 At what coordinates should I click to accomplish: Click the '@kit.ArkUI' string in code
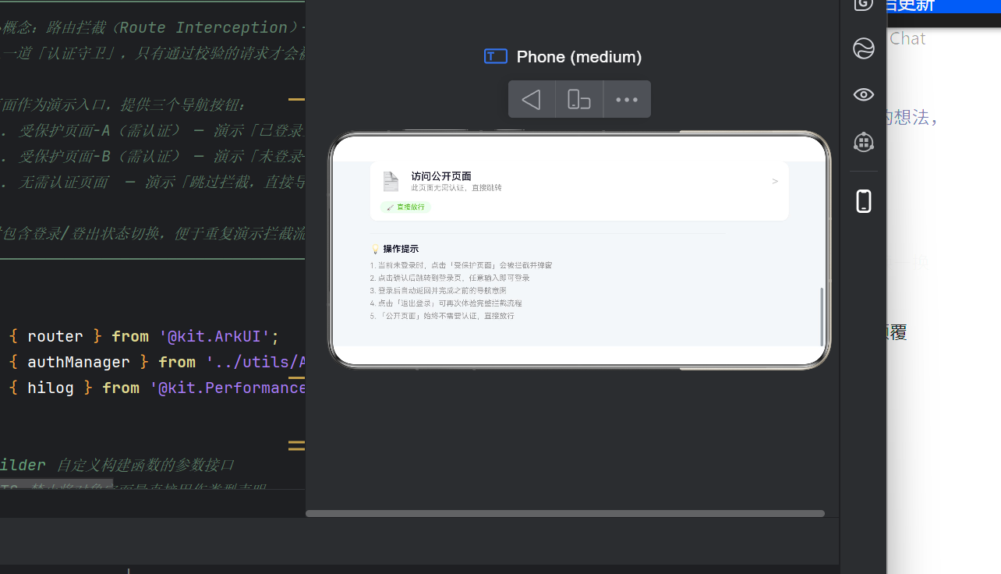pyautogui.click(x=214, y=336)
